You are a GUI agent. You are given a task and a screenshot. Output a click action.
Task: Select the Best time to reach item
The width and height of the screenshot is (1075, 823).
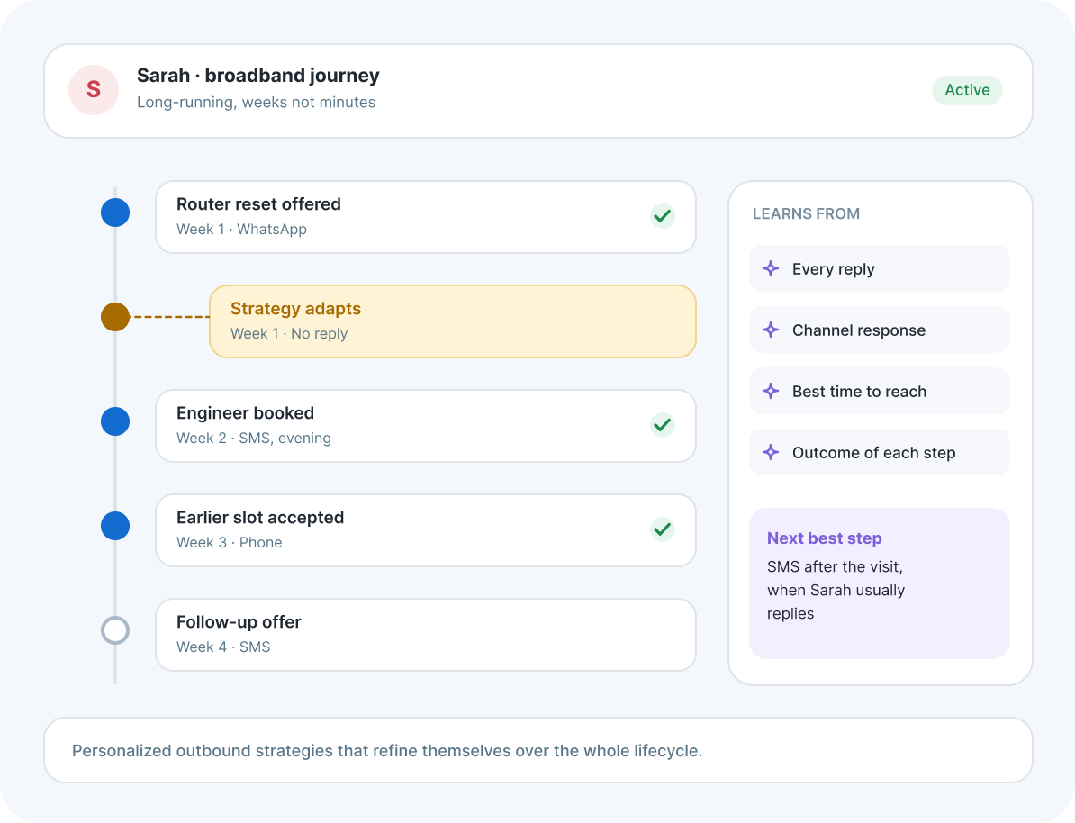[x=880, y=391]
